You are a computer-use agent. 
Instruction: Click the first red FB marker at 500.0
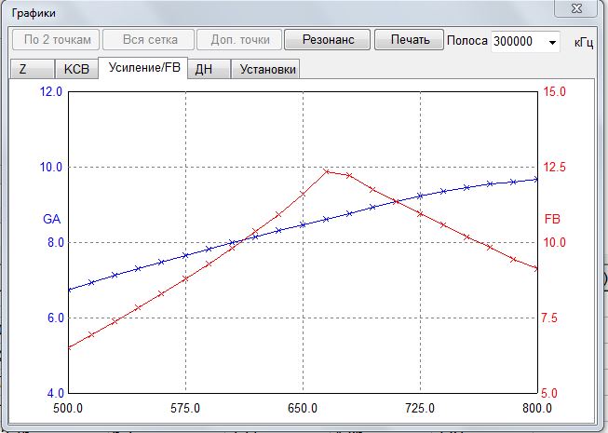69,347
